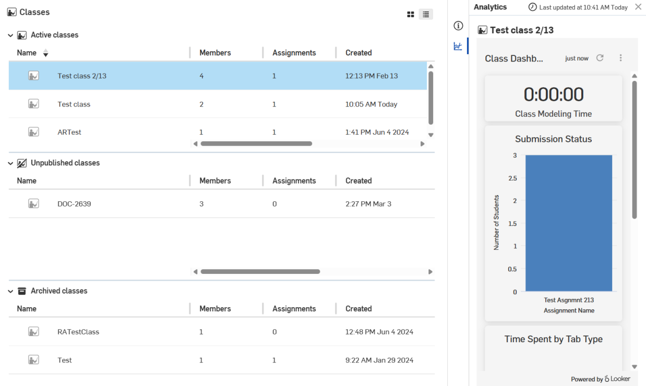Open the Test class created today
Image resolution: width=646 pixels, height=386 pixels.
click(x=74, y=104)
